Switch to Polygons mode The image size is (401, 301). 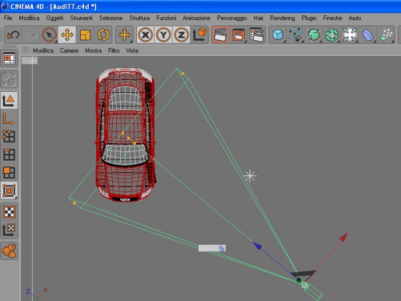(9, 173)
